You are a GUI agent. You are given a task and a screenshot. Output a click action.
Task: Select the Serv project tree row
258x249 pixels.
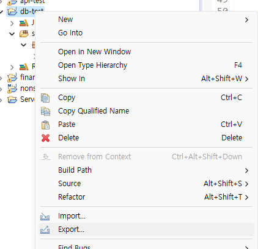(21, 99)
